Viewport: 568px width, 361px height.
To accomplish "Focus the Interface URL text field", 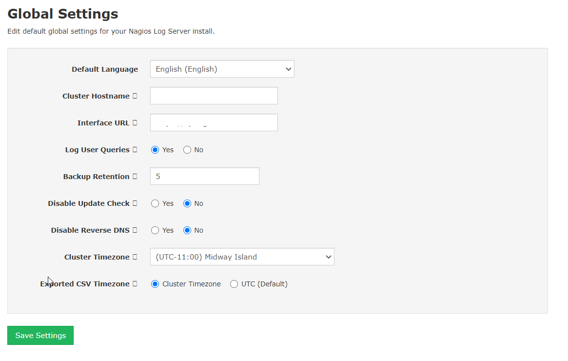I will pos(214,123).
